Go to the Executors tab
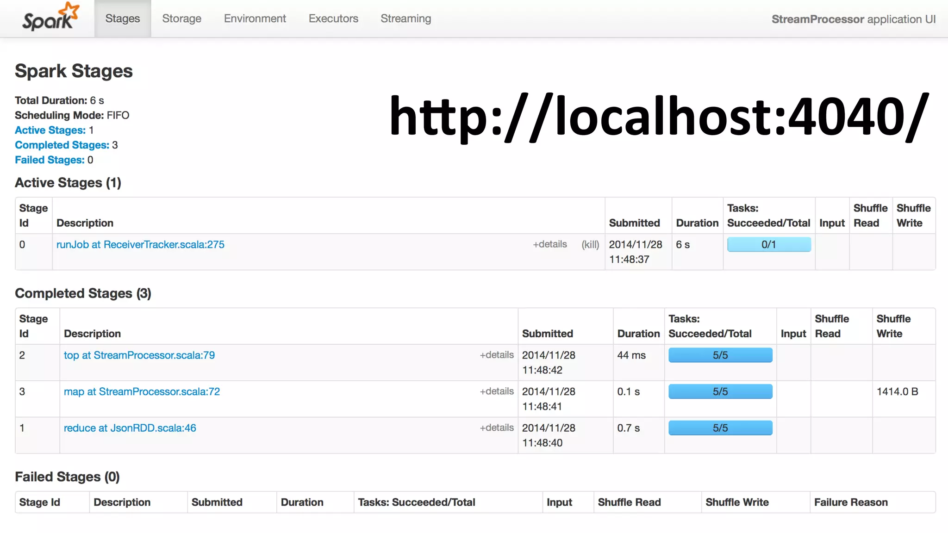948x533 pixels. click(x=333, y=19)
